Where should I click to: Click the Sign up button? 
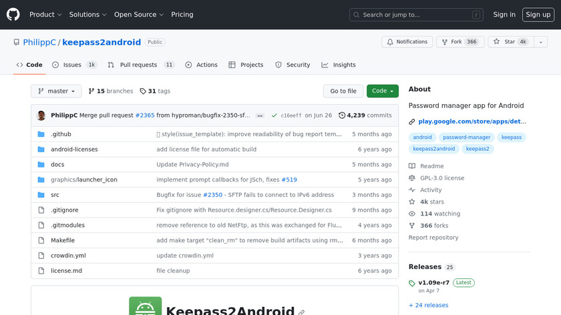coord(538,15)
